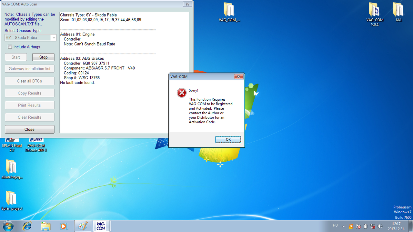Select the 'Chassis Type: 6Y - Skoda Fabia' line
413x232 pixels.
[88, 15]
